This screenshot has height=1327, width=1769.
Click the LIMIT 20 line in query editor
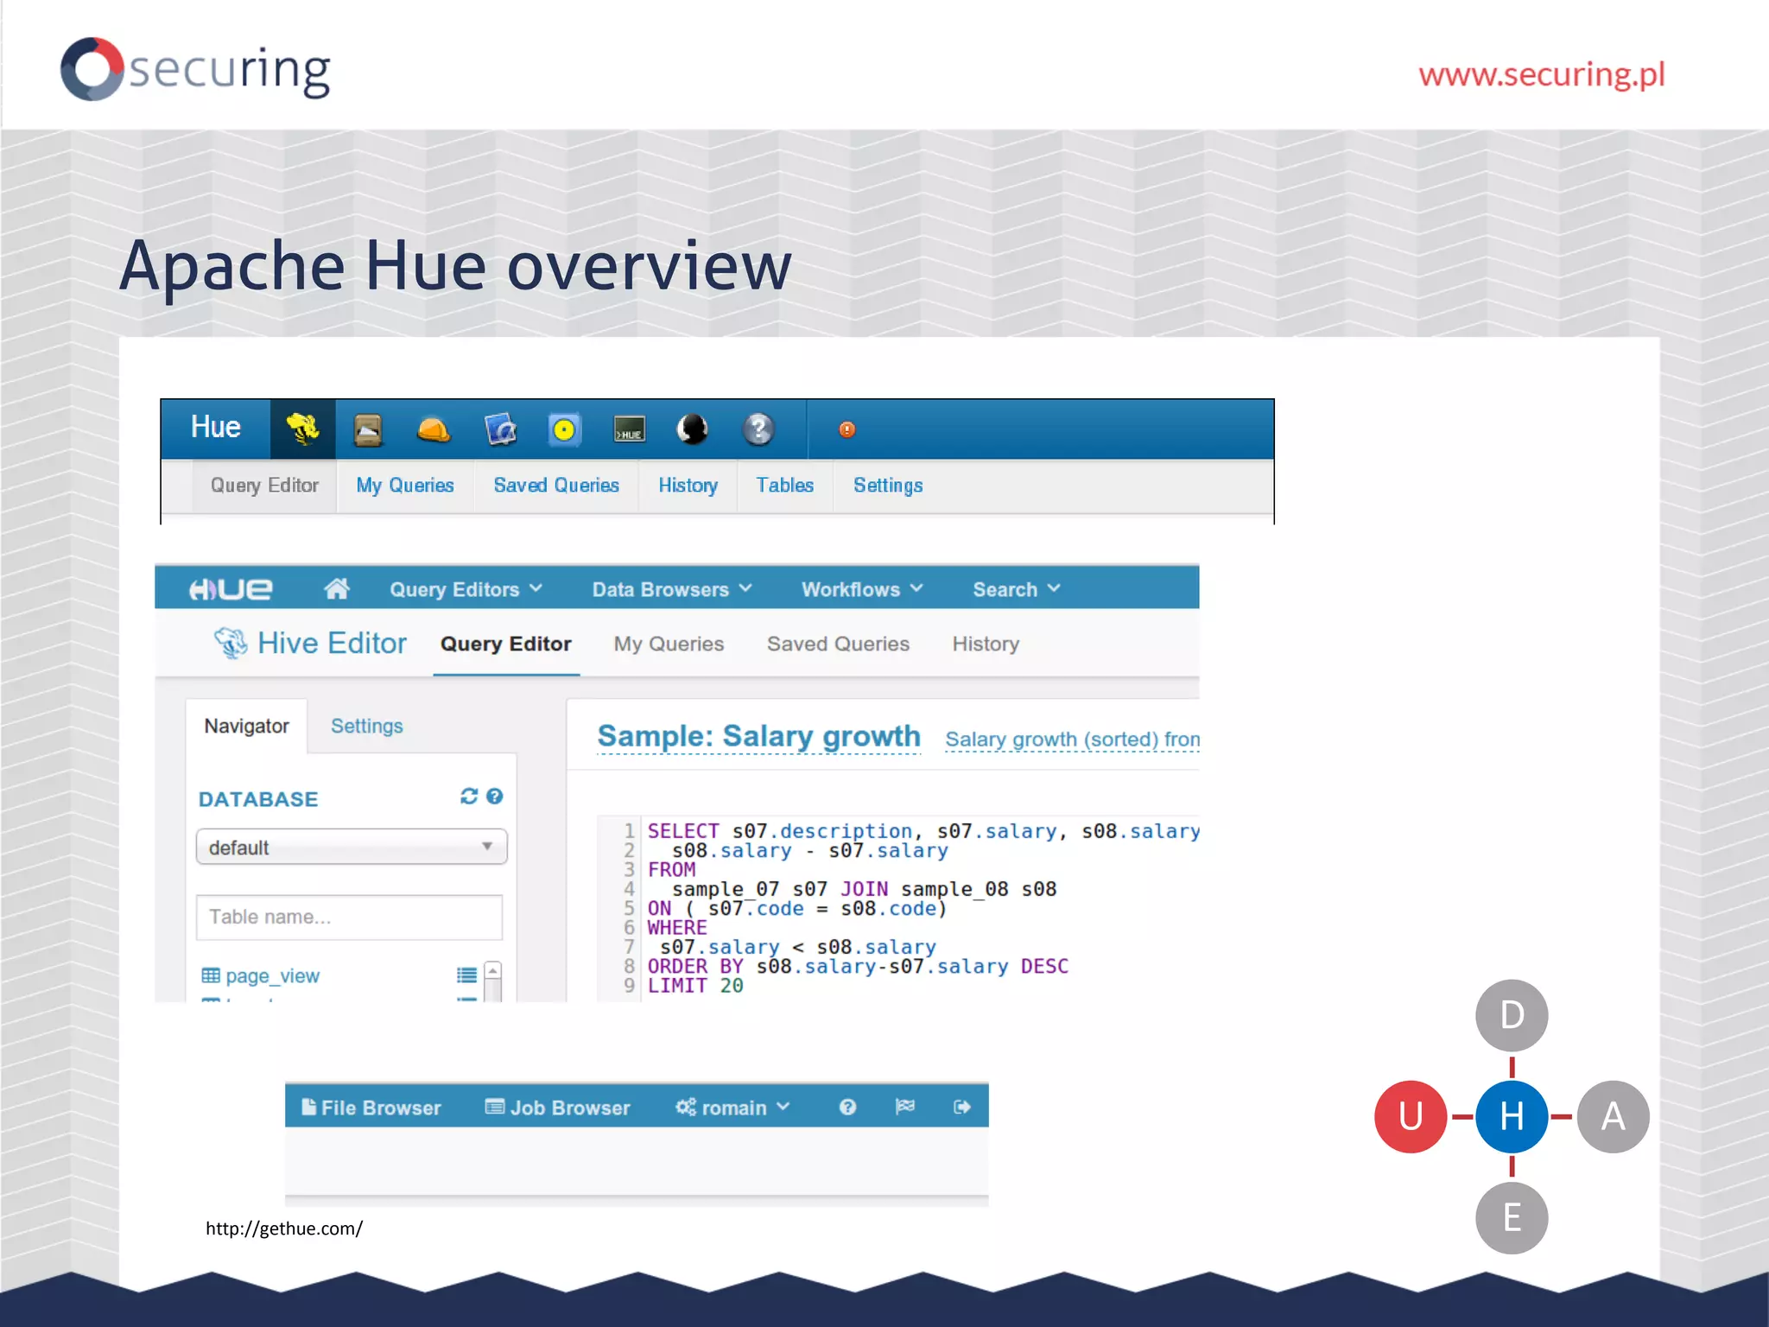pyautogui.click(x=695, y=986)
